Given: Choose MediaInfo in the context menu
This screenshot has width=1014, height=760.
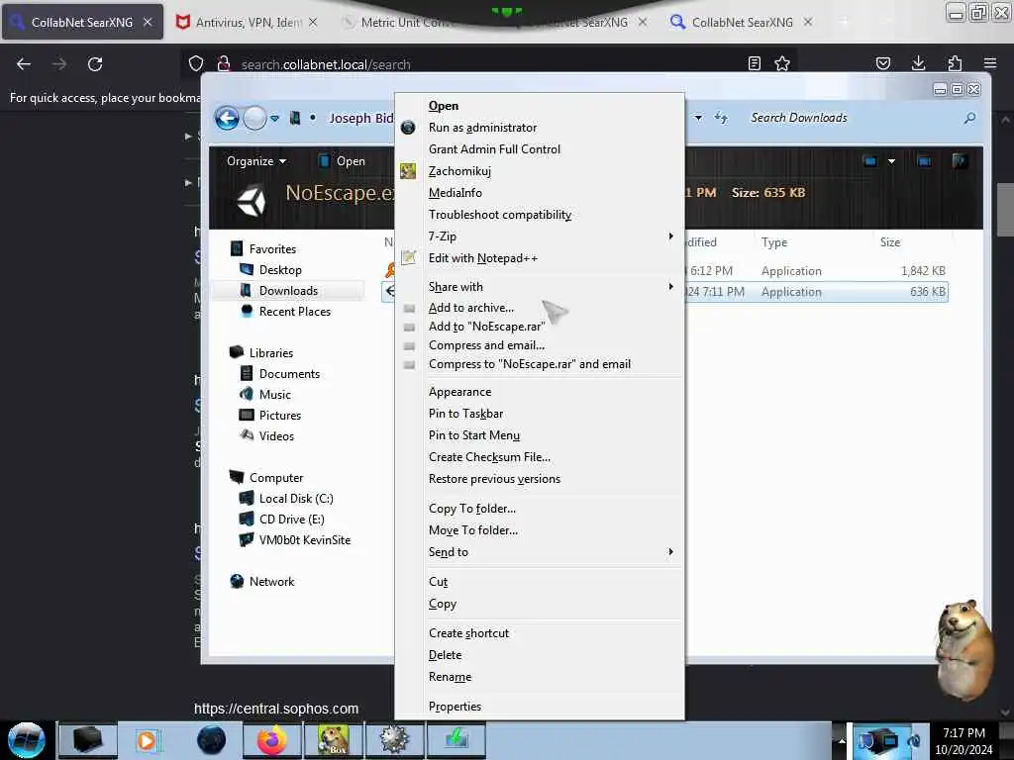Looking at the screenshot, I should pos(540,193).
